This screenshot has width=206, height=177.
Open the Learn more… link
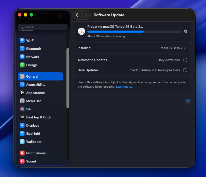(x=125, y=87)
